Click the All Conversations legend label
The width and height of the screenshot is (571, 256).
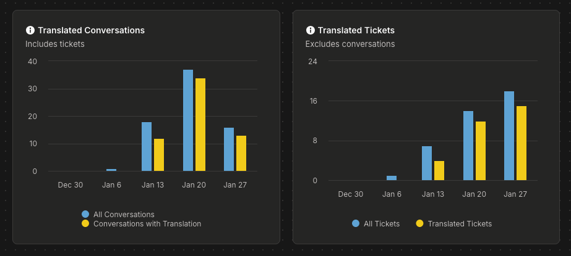tap(124, 214)
